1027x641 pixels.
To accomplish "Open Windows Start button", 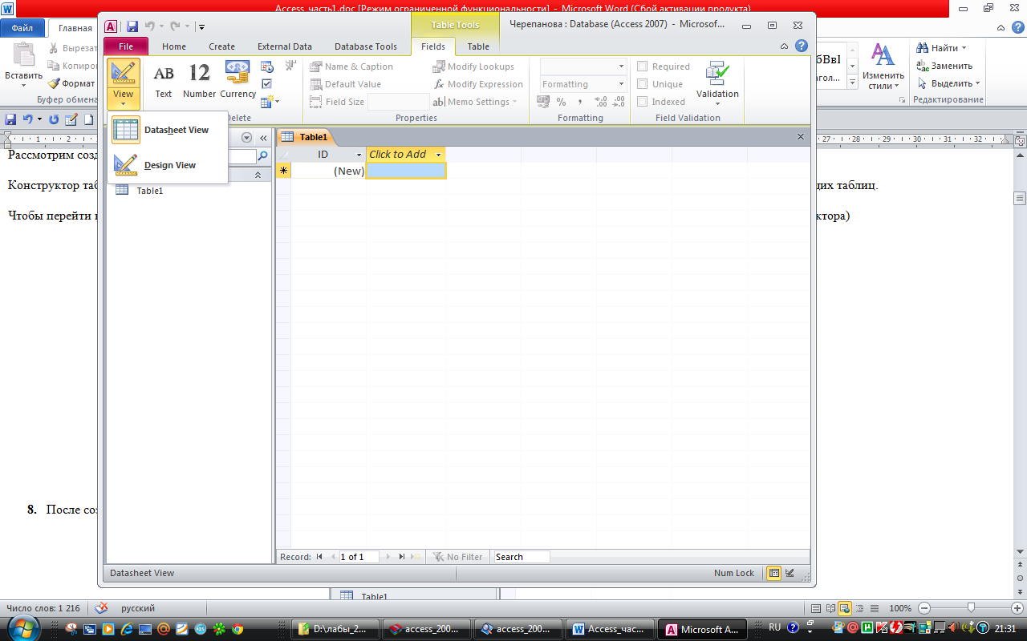I will [22, 629].
